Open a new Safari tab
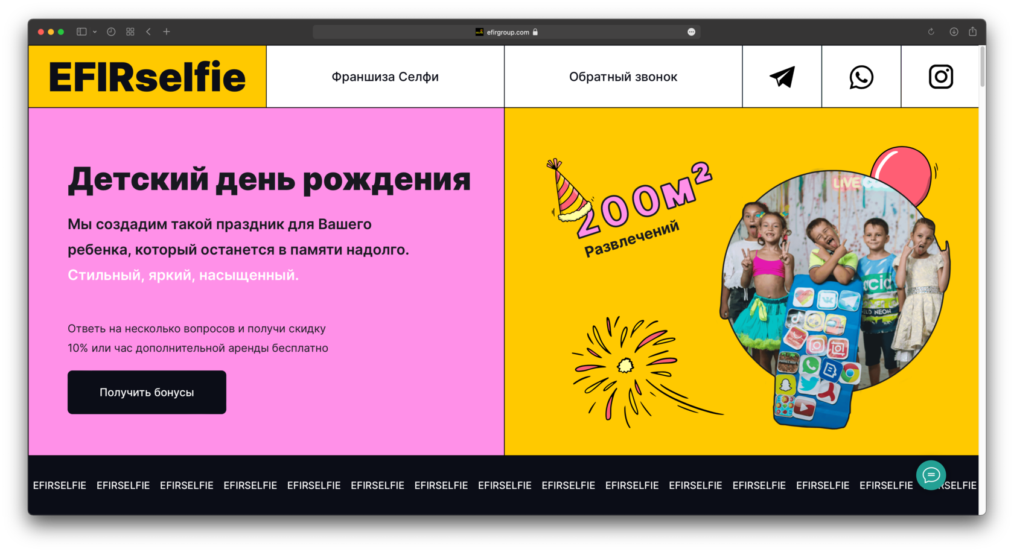Image resolution: width=1014 pixels, height=552 pixels. pyautogui.click(x=167, y=32)
